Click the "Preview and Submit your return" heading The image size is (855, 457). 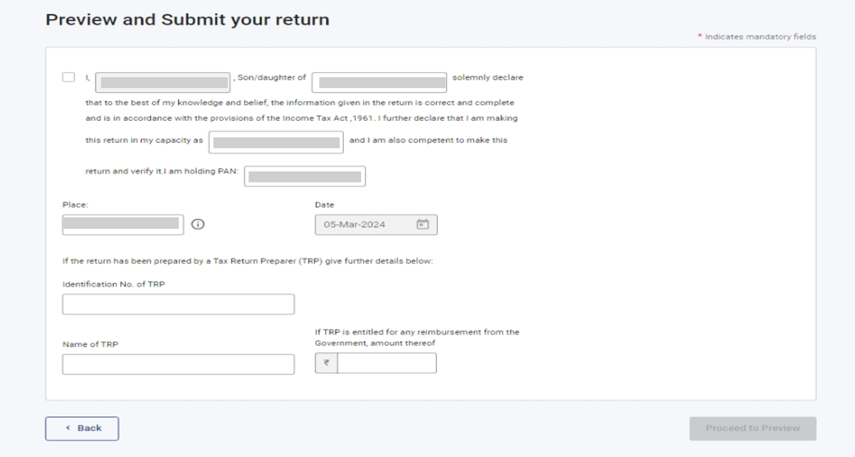[x=187, y=20]
